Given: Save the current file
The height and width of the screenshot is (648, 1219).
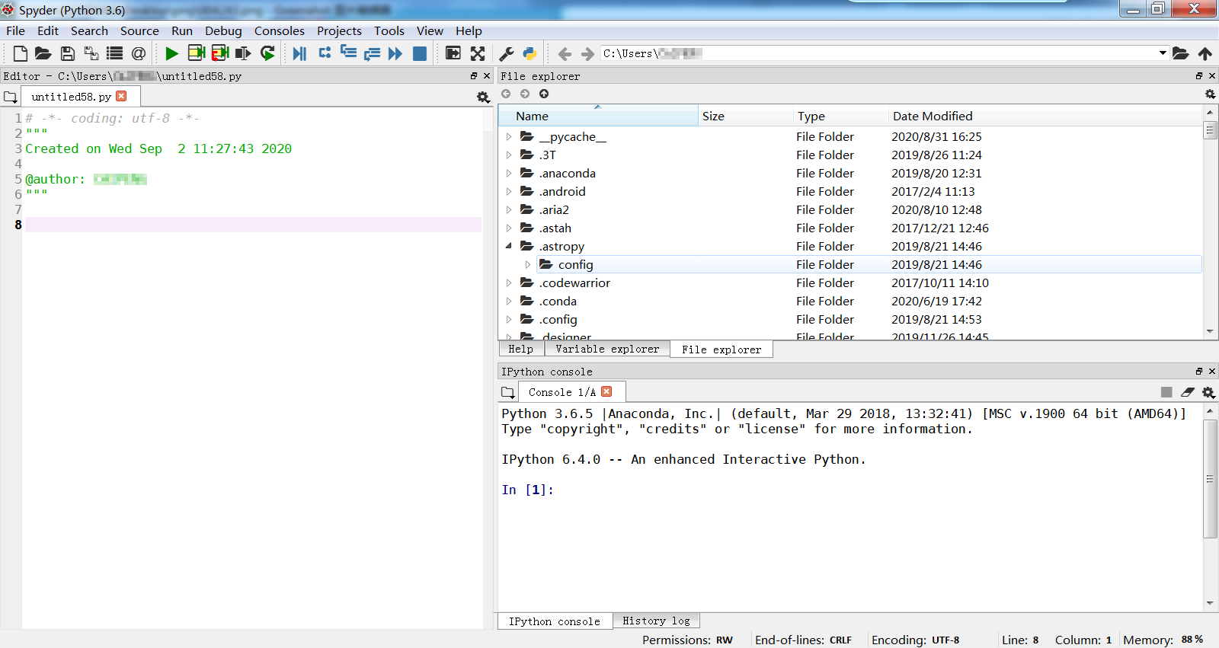Looking at the screenshot, I should (x=68, y=53).
